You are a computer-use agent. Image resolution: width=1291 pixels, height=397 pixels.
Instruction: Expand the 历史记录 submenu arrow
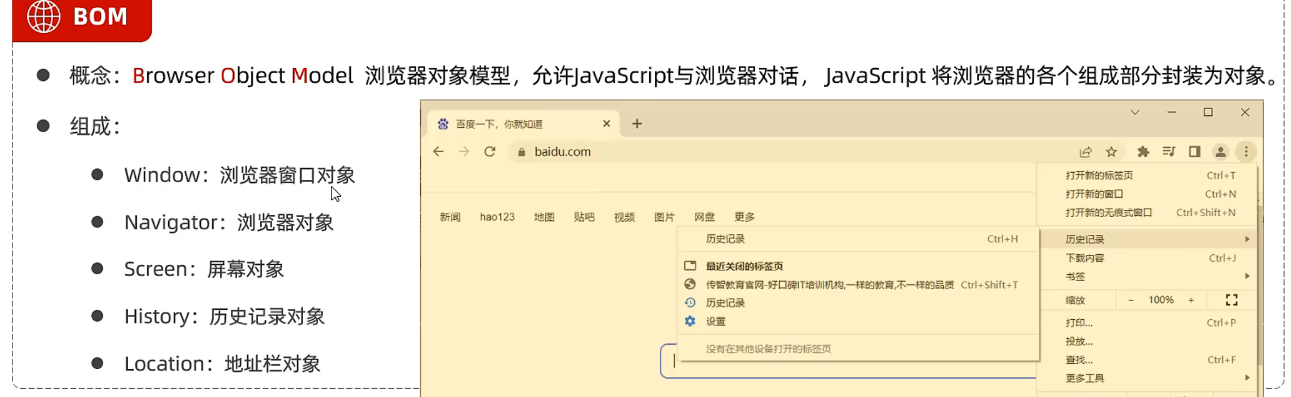point(1247,239)
